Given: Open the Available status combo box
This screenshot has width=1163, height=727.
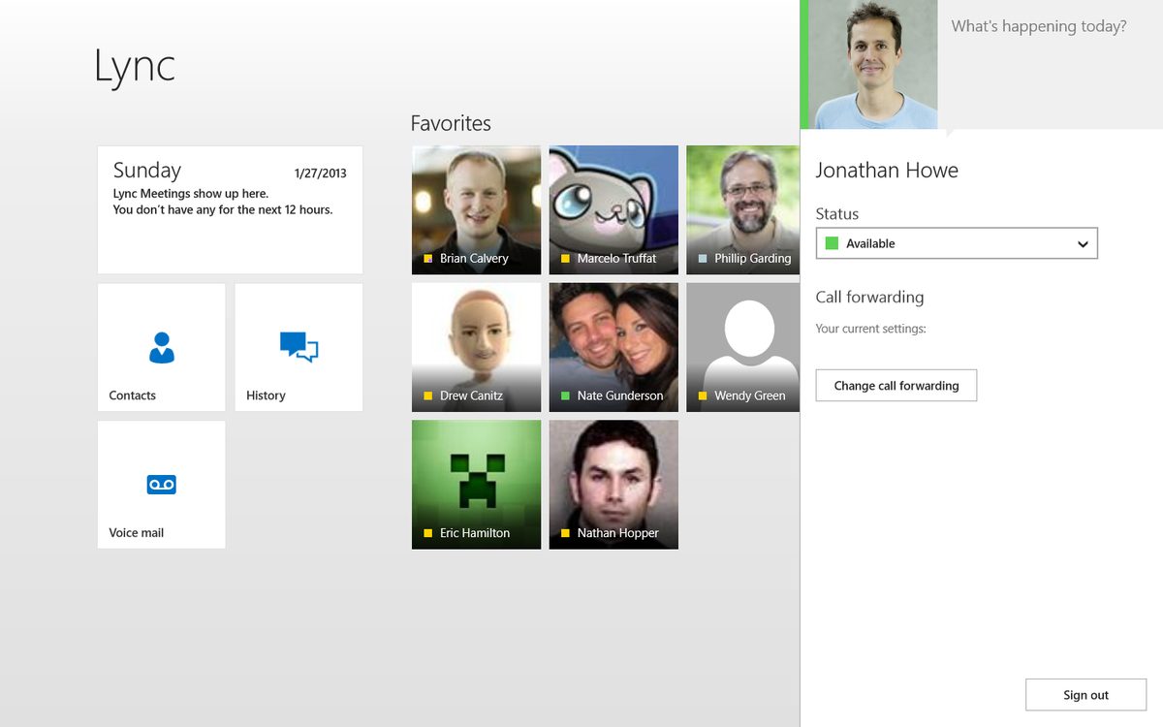Looking at the screenshot, I should [957, 243].
